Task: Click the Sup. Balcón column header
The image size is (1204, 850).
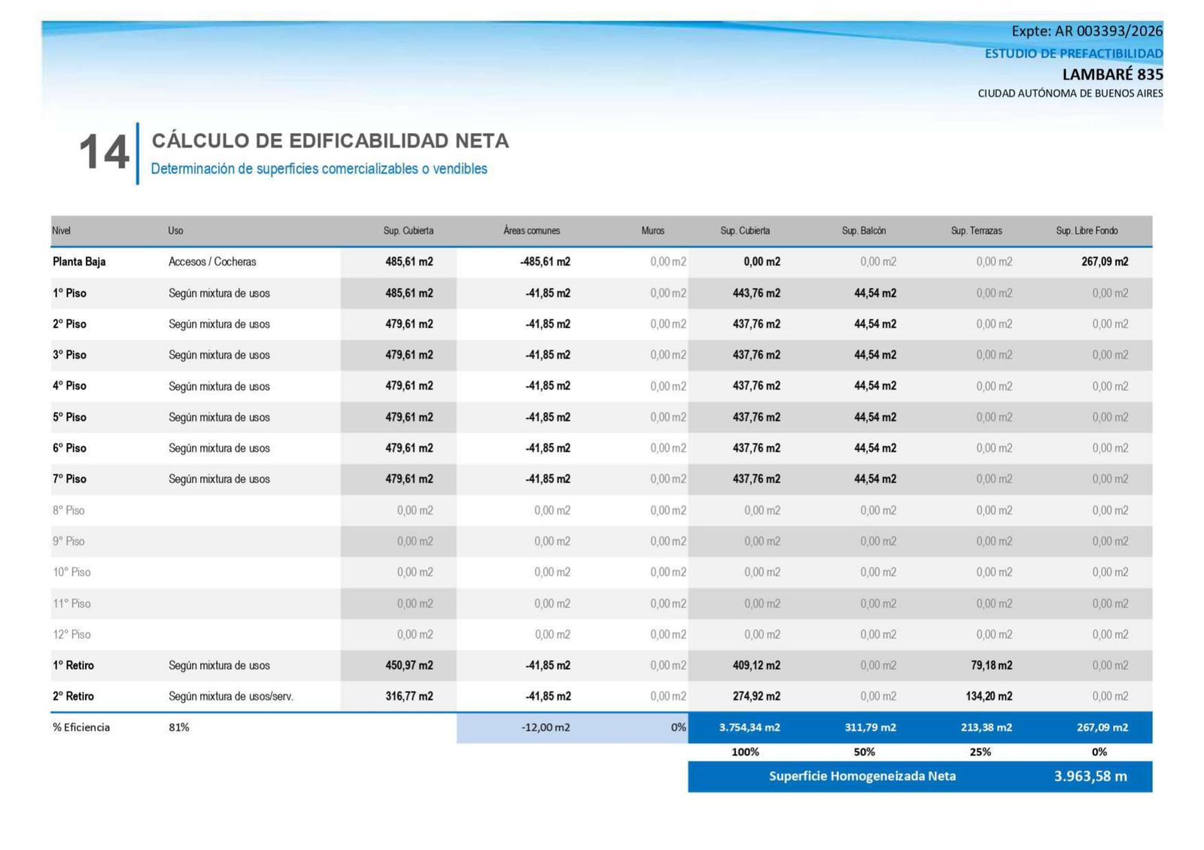Action: (x=863, y=231)
